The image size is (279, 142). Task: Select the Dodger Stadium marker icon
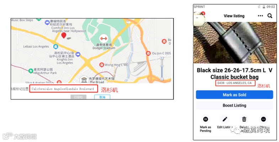[x=103, y=38]
